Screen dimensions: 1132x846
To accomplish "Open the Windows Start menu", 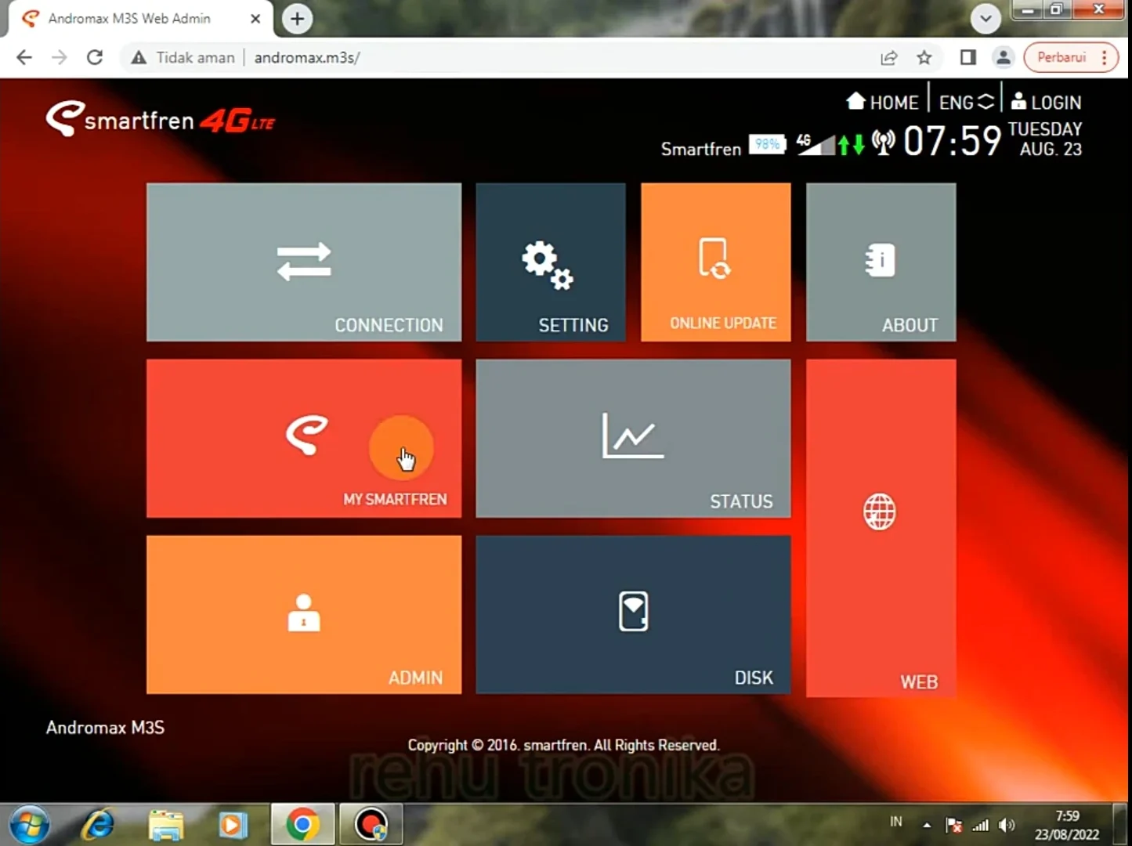I will (x=30, y=825).
